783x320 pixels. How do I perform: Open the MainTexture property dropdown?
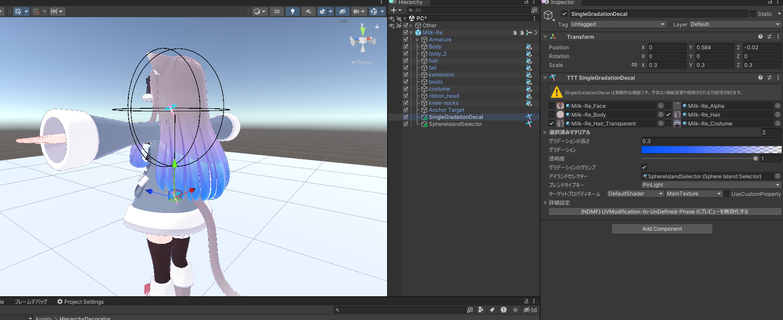tap(694, 194)
